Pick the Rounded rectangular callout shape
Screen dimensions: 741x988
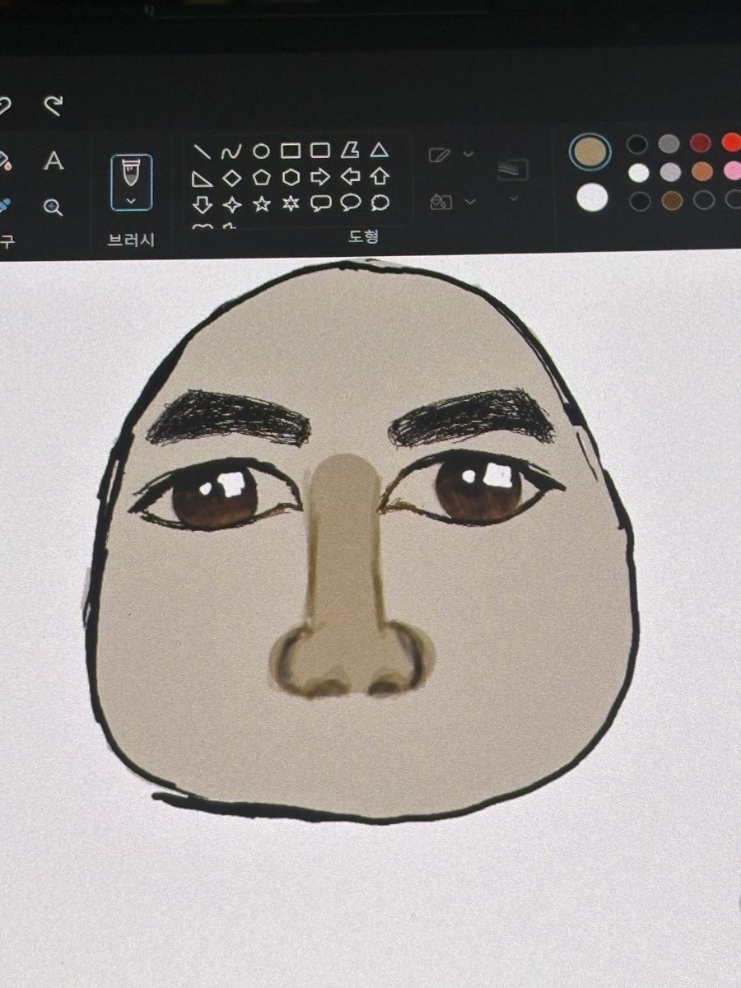(x=319, y=203)
